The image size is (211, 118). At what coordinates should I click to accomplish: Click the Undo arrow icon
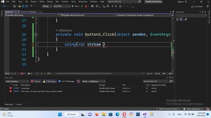point(31,6)
